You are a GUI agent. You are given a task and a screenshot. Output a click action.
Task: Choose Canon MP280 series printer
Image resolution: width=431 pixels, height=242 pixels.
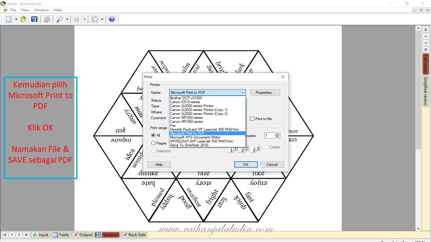(207, 121)
